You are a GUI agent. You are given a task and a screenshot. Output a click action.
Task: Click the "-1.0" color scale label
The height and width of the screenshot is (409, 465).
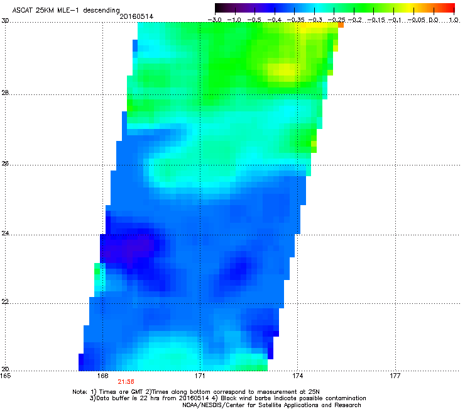[234, 20]
